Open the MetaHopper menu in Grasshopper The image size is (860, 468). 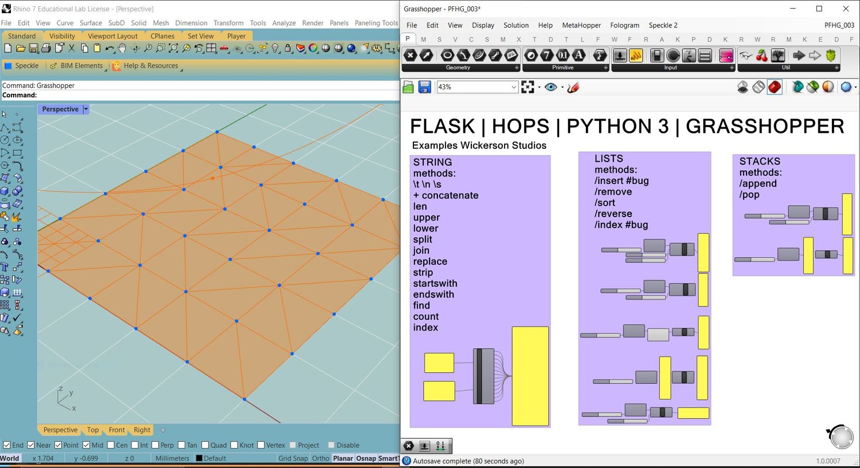581,25
